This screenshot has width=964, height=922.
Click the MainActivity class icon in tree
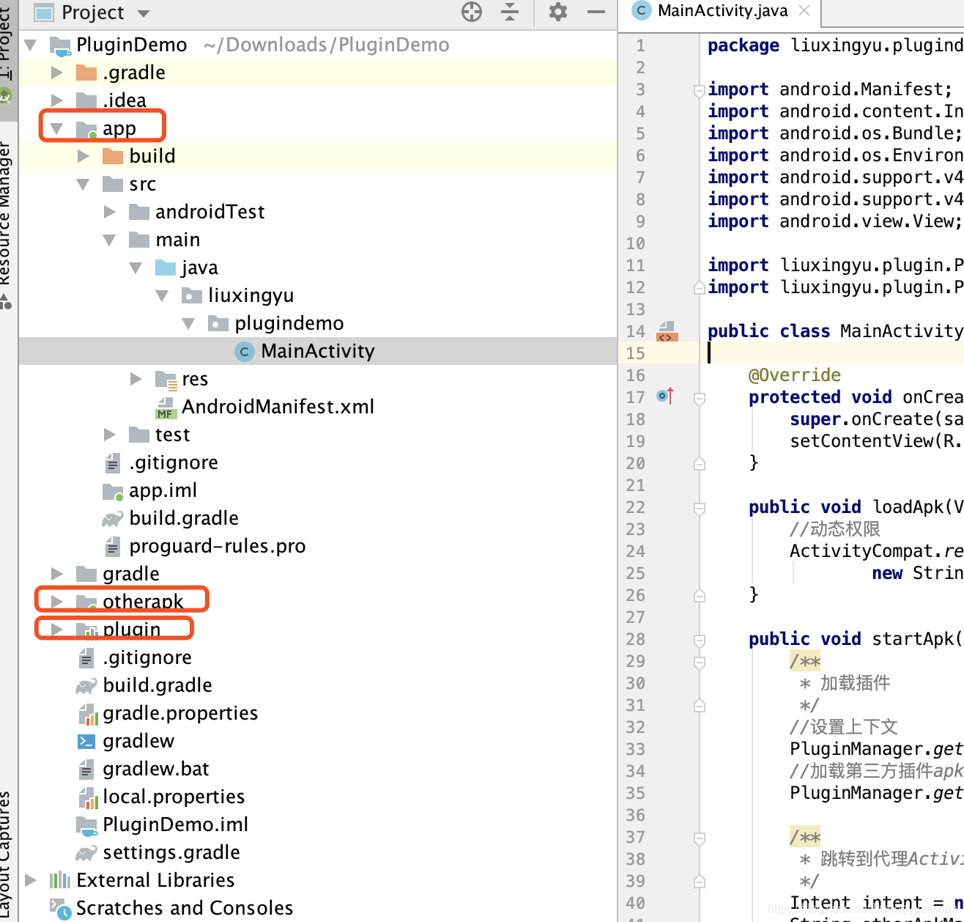[x=244, y=352]
